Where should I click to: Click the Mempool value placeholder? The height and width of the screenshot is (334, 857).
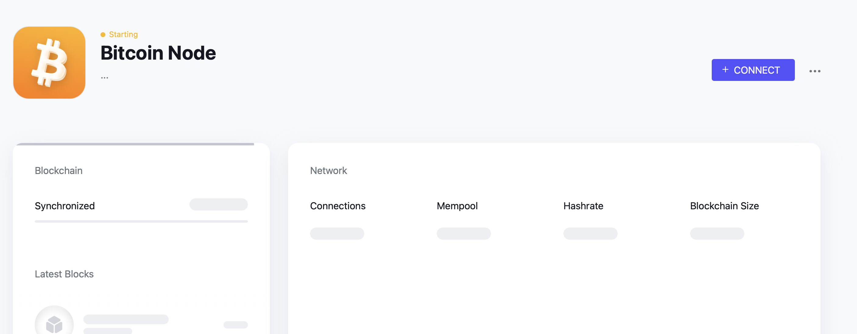point(464,233)
